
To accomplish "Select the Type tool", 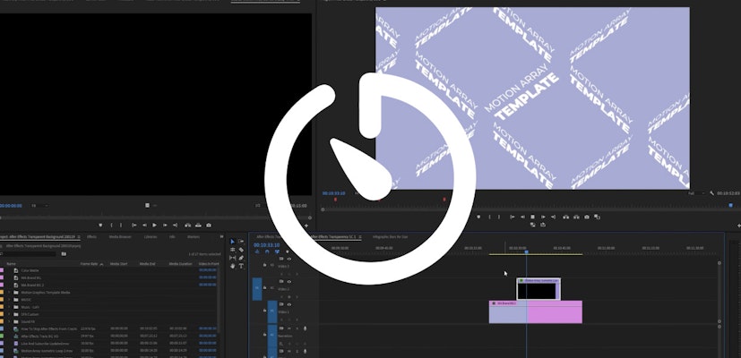I will [242, 266].
